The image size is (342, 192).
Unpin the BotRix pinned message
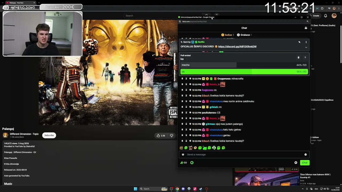coord(299,42)
